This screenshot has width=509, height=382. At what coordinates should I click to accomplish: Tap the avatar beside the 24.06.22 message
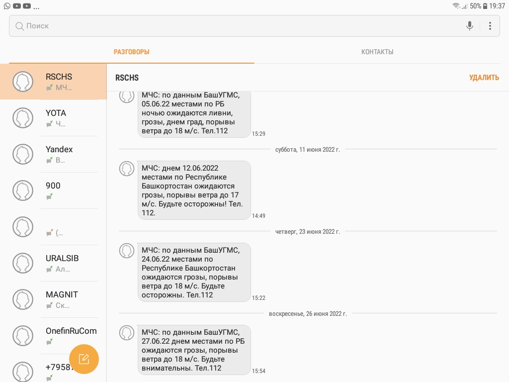click(127, 251)
